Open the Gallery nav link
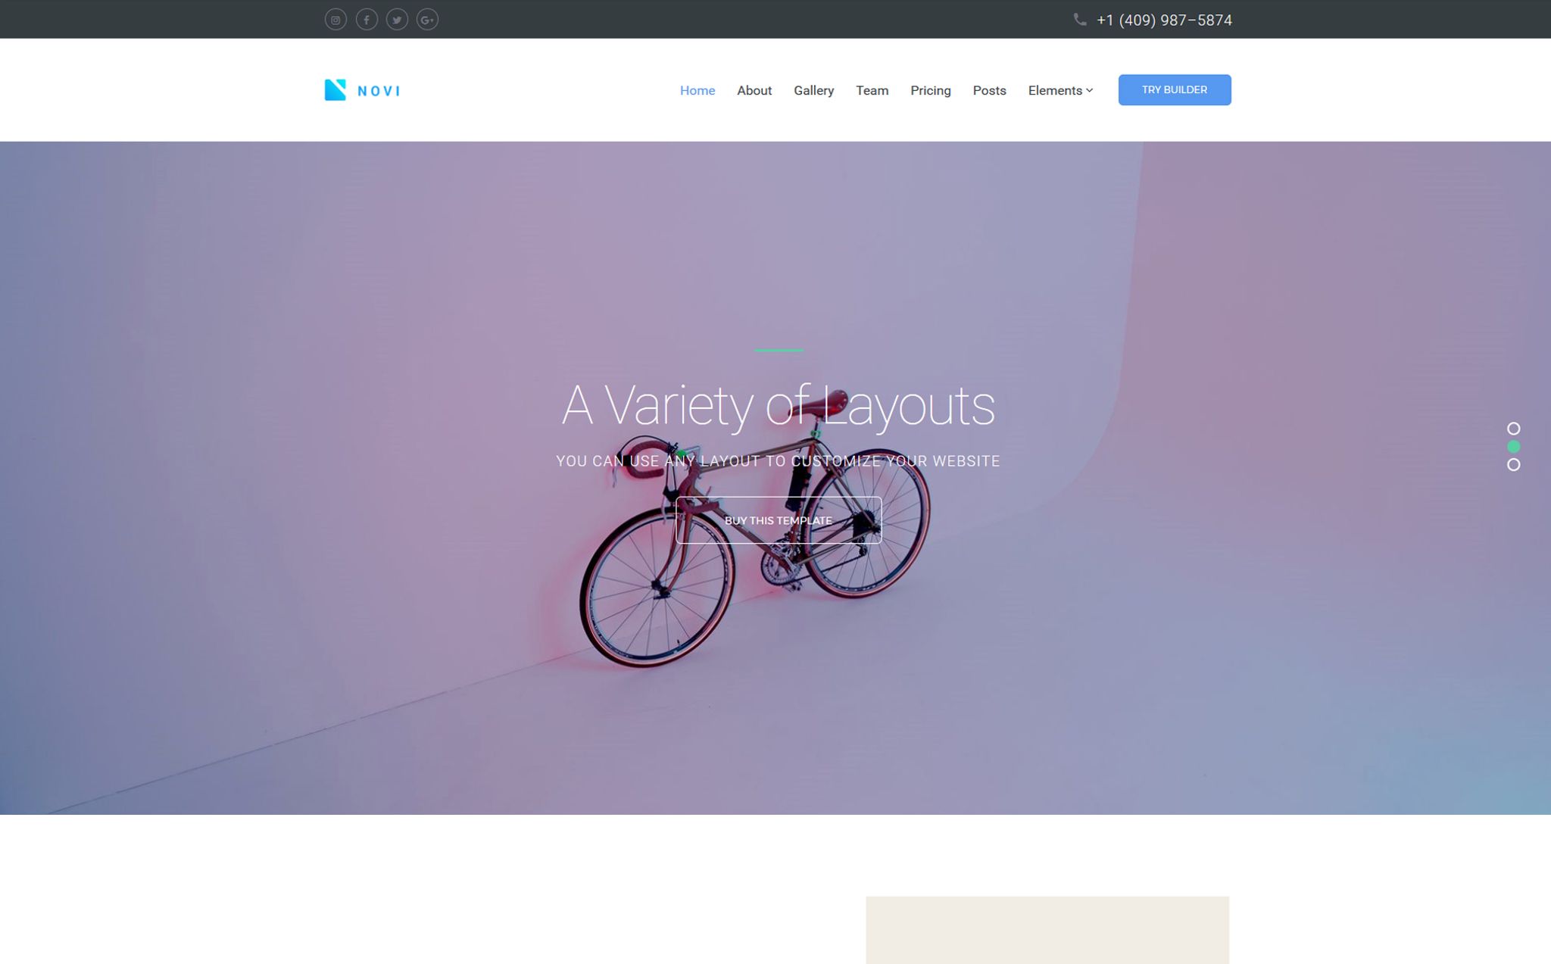Viewport: 1551px width, 964px height. tap(814, 90)
